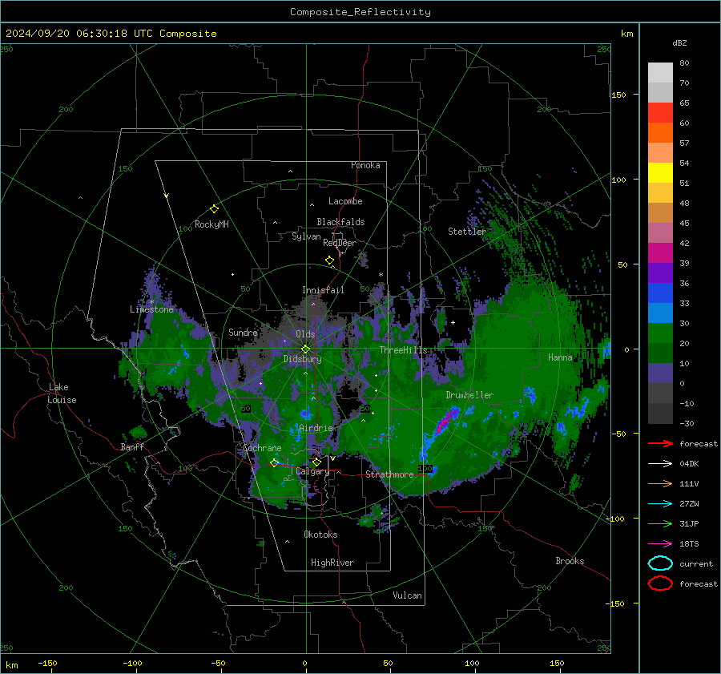The height and width of the screenshot is (674, 721).
Task: Click the 20 dBZ green swatch
Action: point(660,333)
